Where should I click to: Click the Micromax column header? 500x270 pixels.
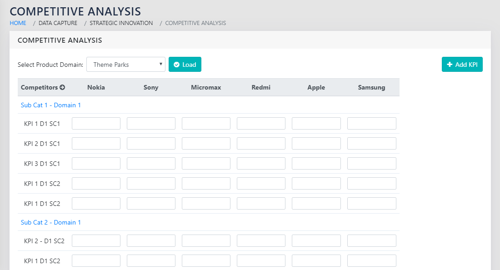point(206,87)
